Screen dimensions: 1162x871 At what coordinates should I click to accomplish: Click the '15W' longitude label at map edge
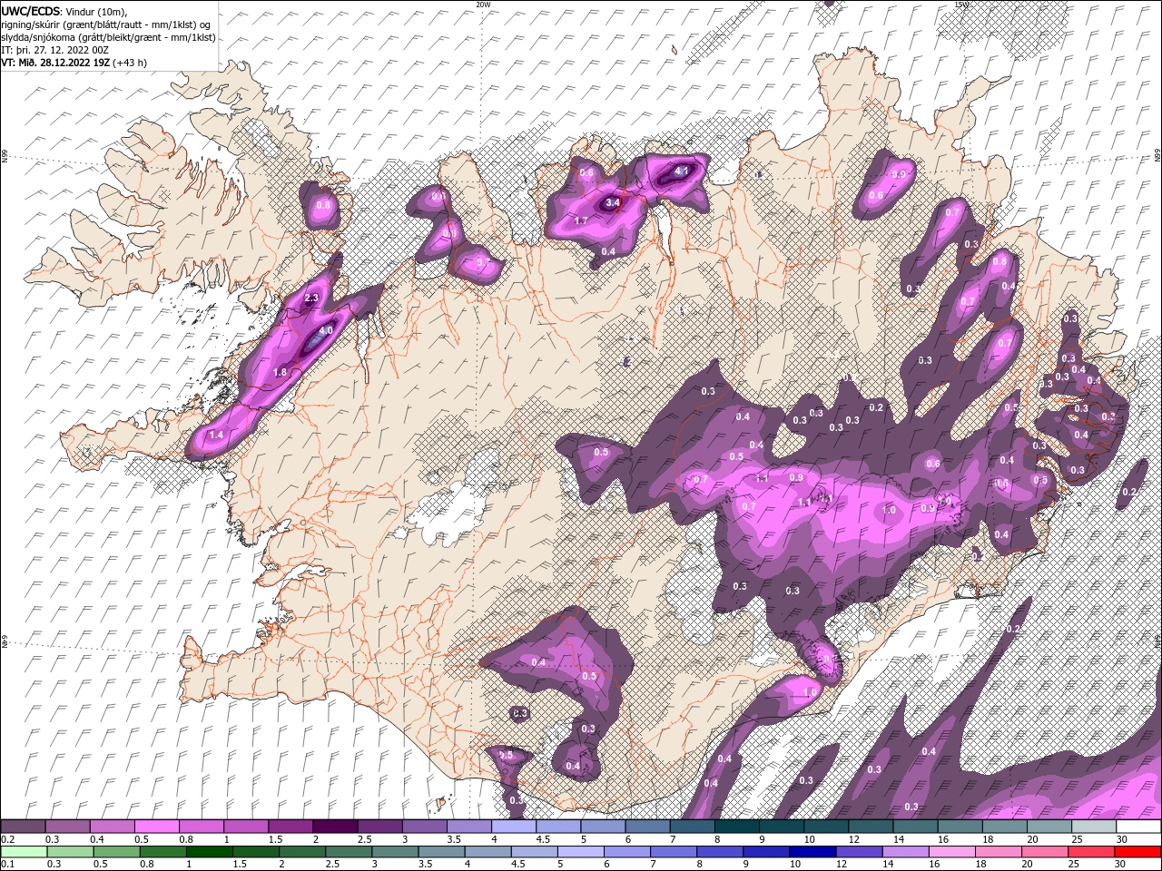pyautogui.click(x=962, y=5)
